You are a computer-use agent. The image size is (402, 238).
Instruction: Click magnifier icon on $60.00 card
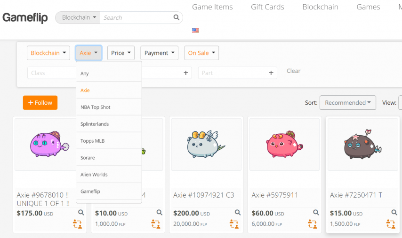point(316,212)
